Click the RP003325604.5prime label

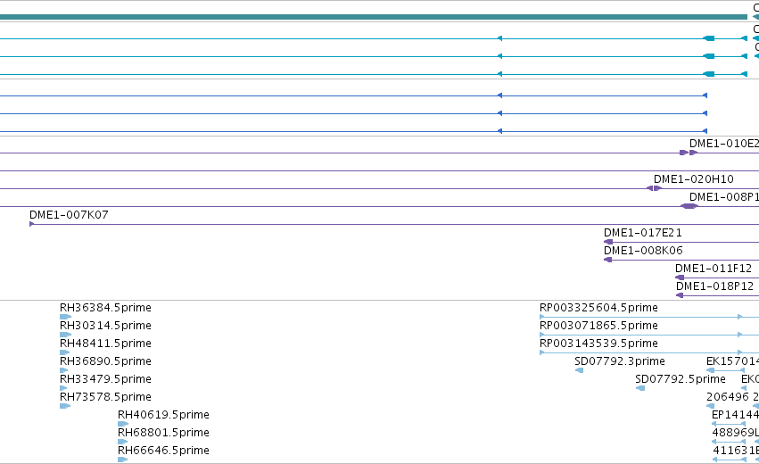click(598, 308)
